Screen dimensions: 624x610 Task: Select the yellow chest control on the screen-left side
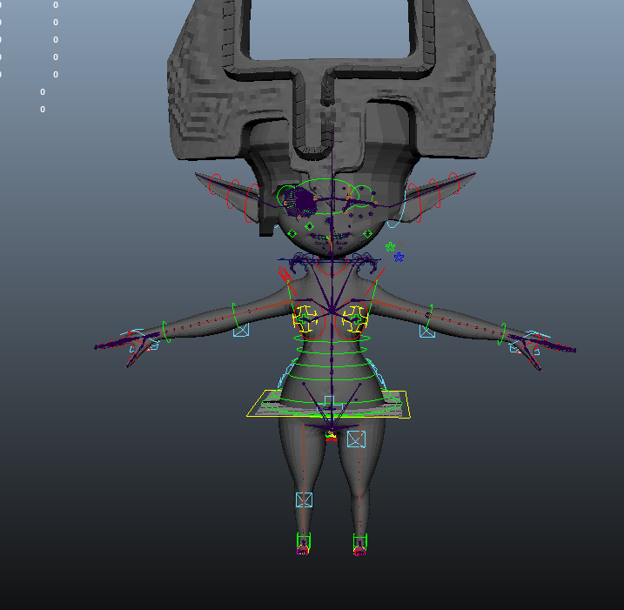pos(305,318)
